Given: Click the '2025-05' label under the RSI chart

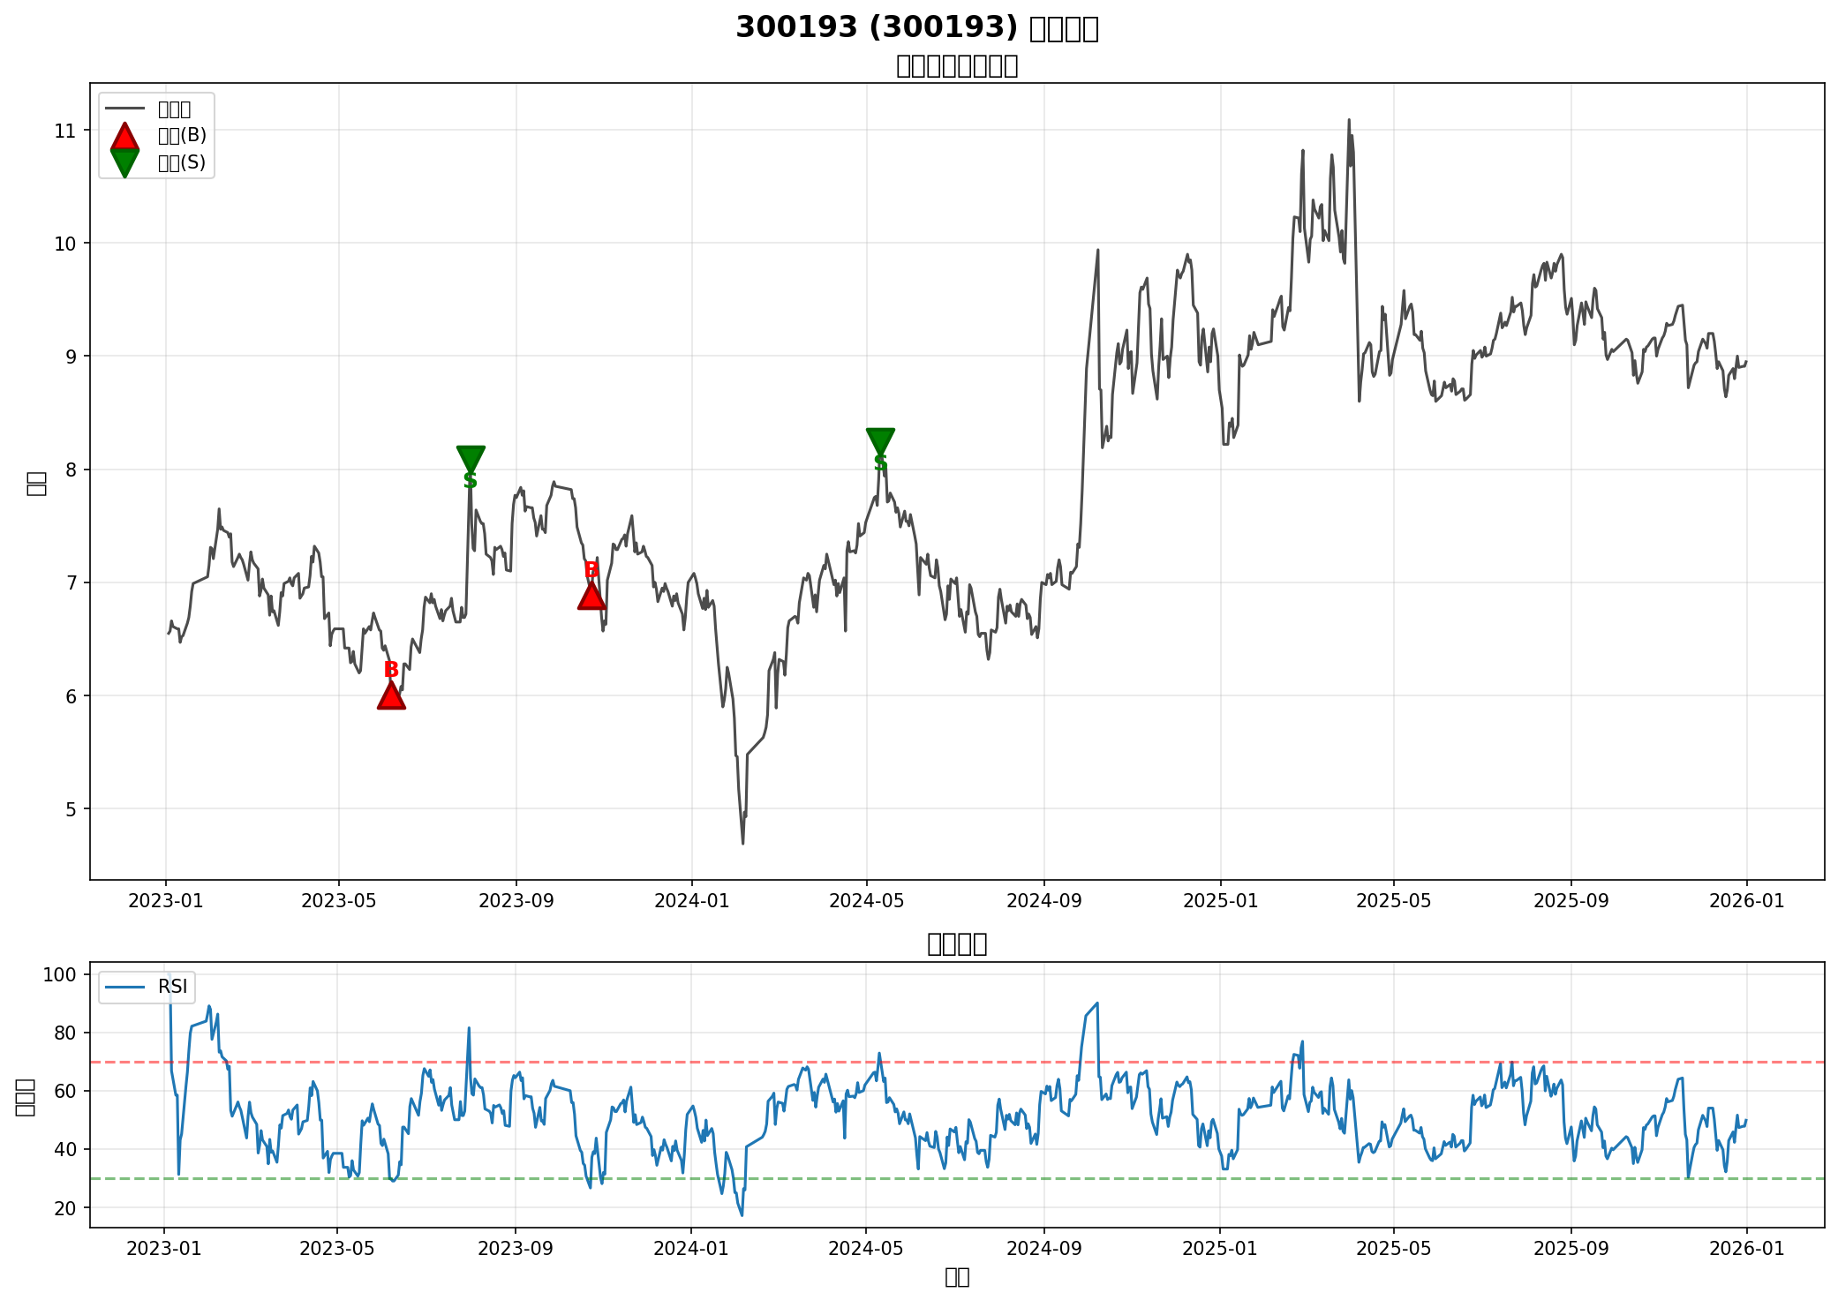Looking at the screenshot, I should tap(1393, 1249).
